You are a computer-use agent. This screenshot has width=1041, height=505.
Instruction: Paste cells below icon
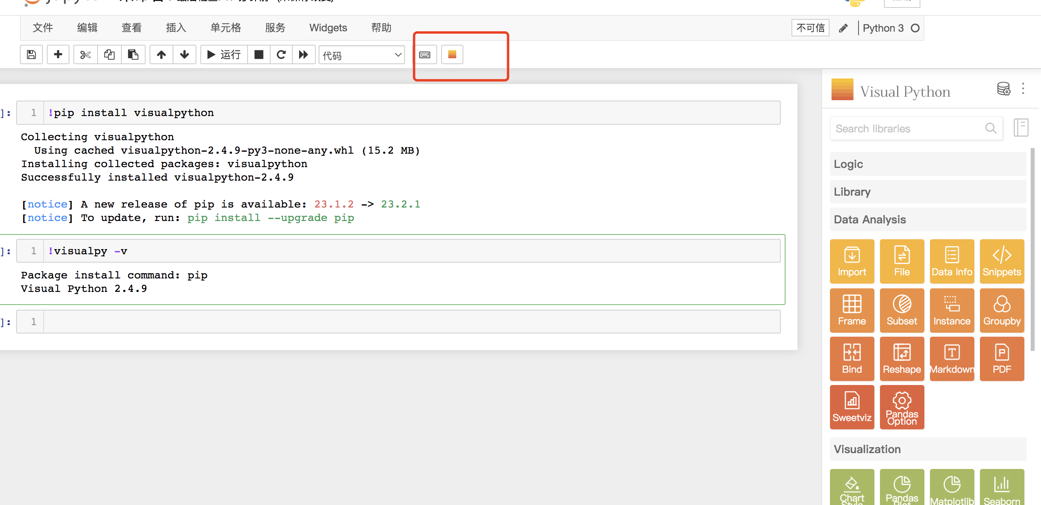pyautogui.click(x=133, y=54)
